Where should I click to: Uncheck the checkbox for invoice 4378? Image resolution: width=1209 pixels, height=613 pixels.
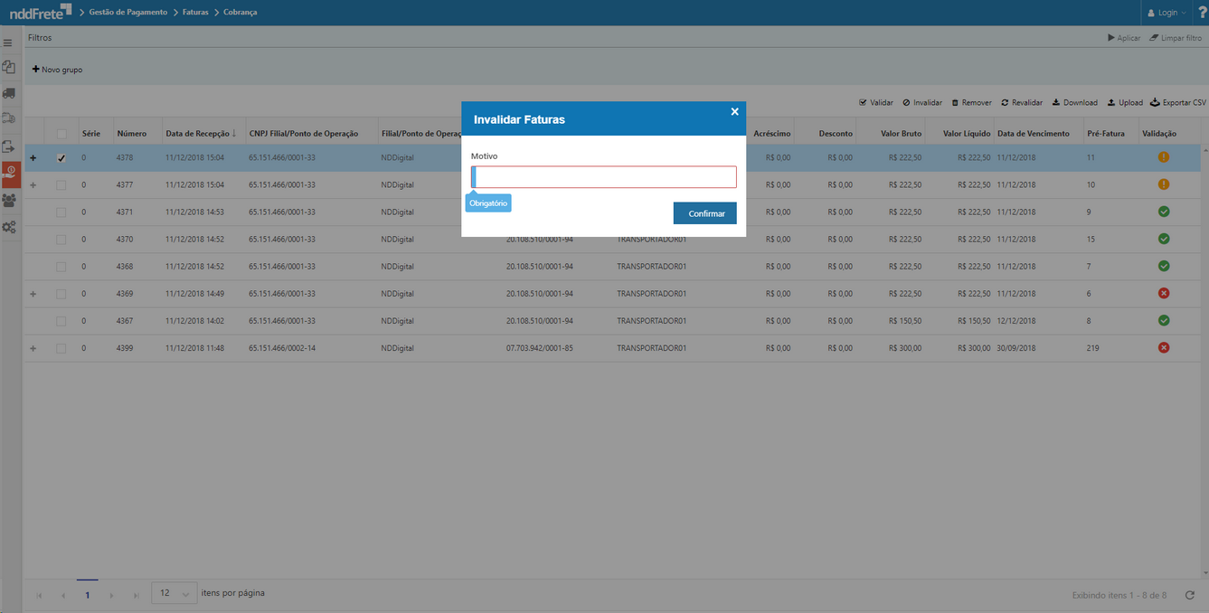click(x=61, y=158)
